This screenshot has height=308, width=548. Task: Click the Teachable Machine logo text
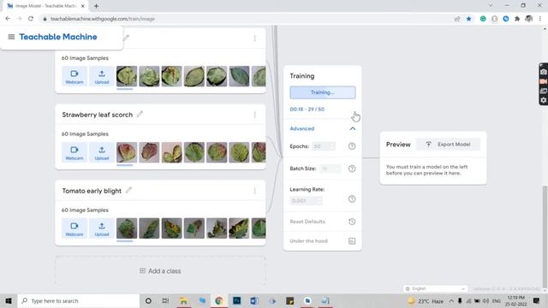pos(58,37)
